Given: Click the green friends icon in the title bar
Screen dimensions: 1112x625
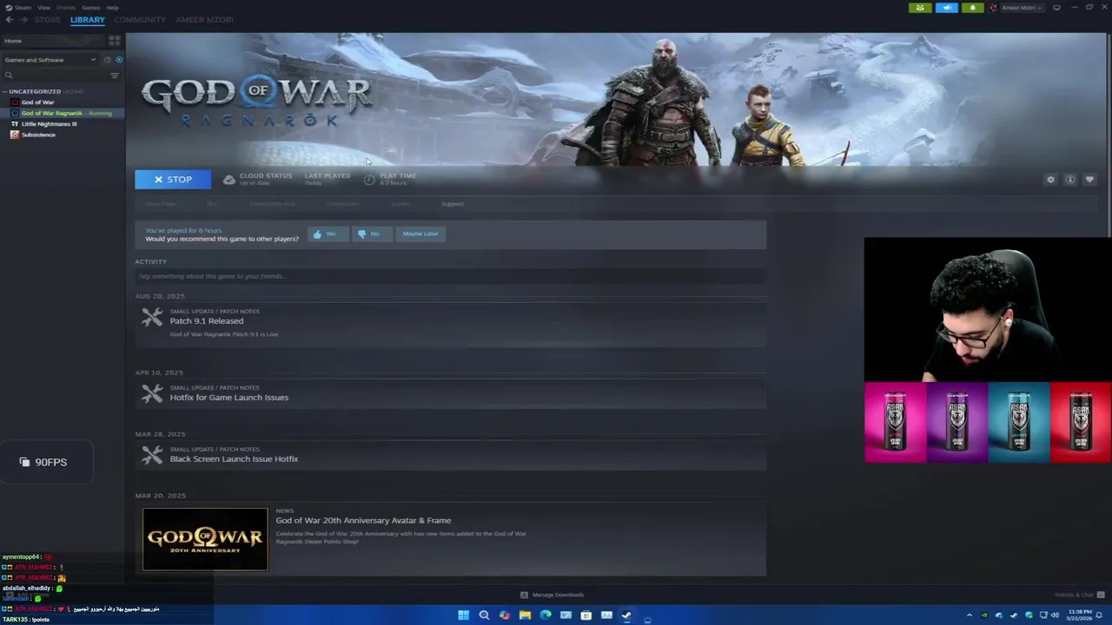Looking at the screenshot, I should point(920,8).
